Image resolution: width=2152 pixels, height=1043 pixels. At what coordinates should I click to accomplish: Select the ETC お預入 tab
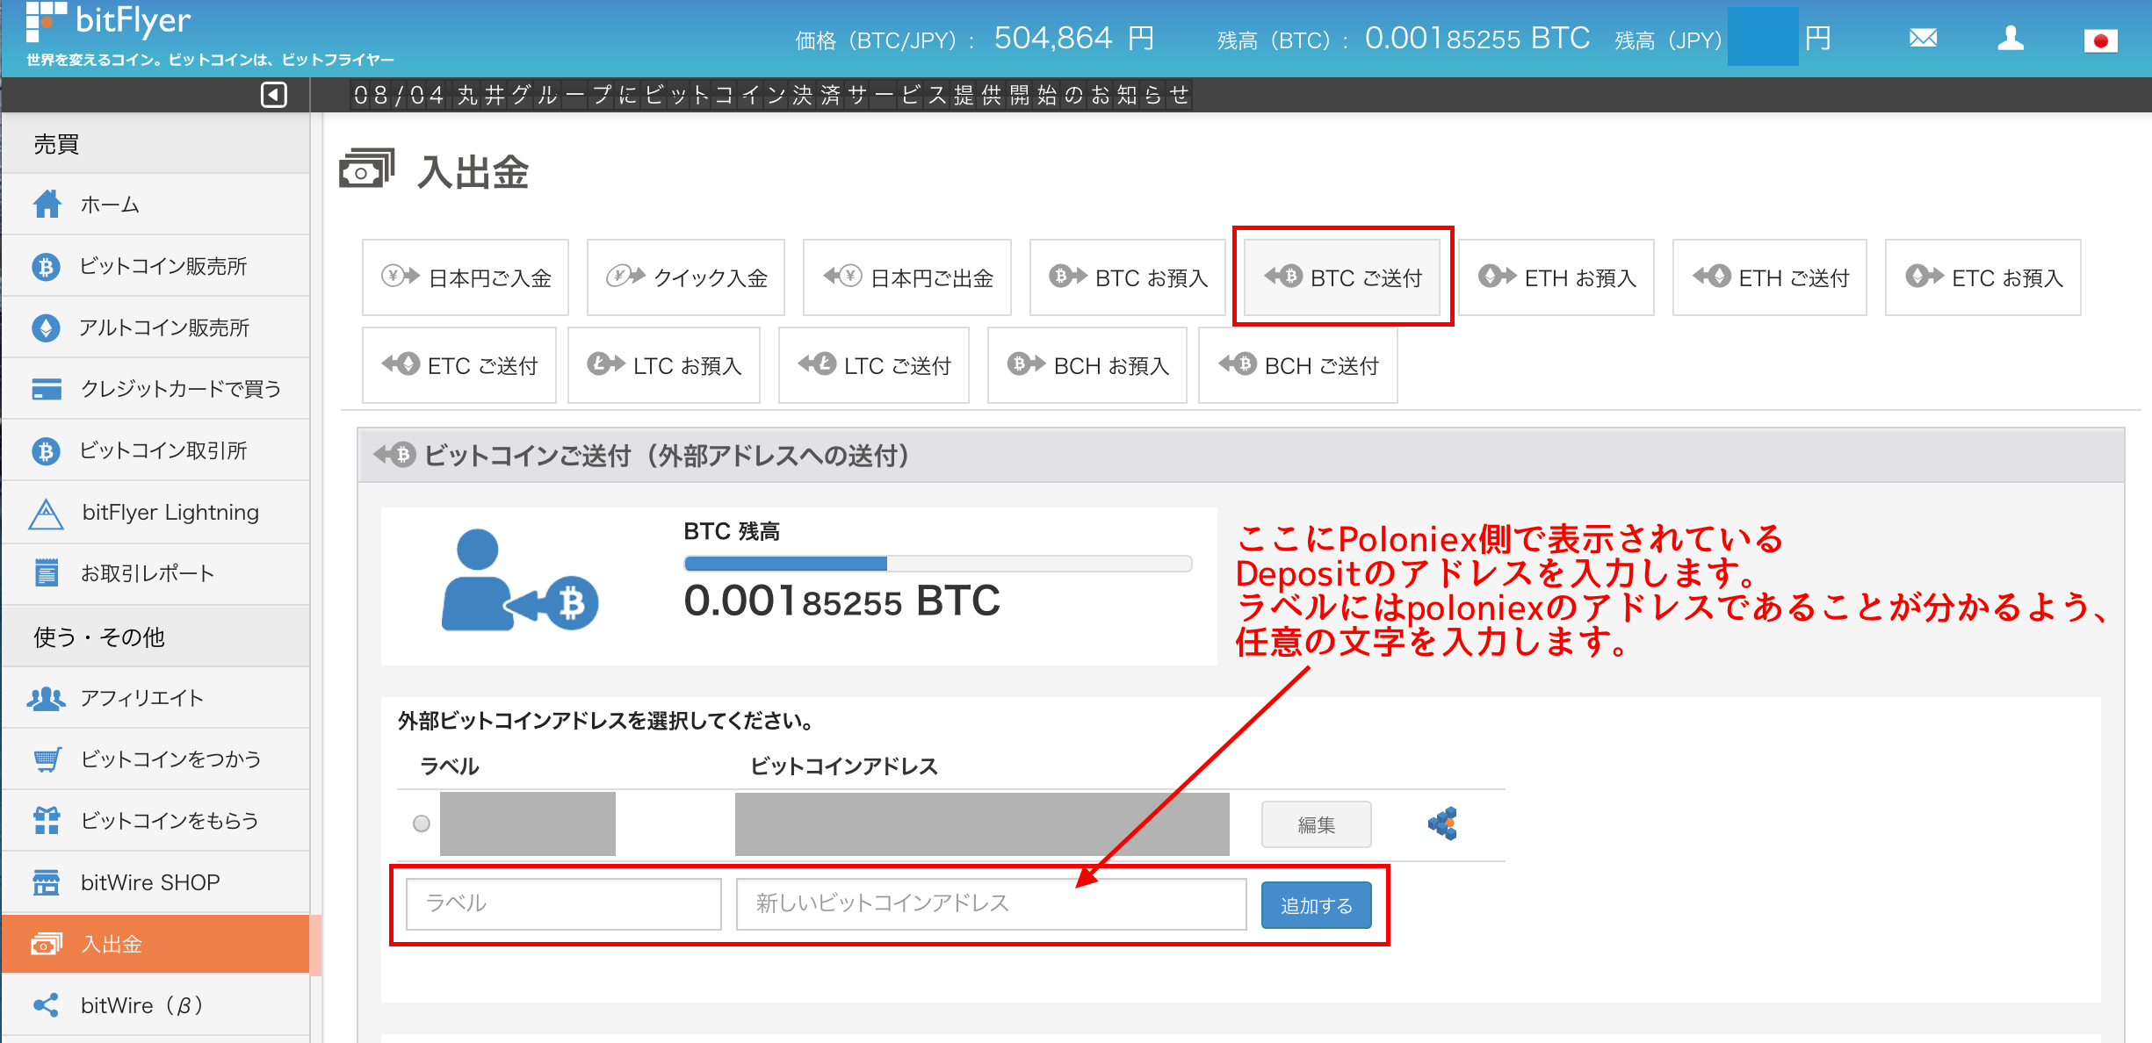[x=1983, y=277]
